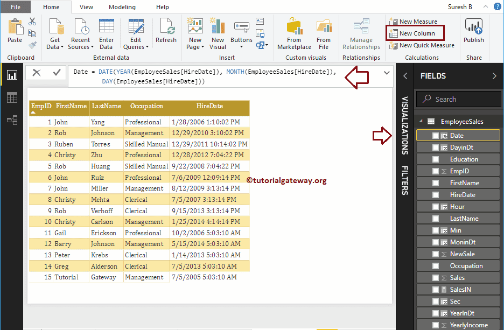The width and height of the screenshot is (504, 330).
Task: Switch to Data view in the left sidebar
Action: pyautogui.click(x=12, y=97)
